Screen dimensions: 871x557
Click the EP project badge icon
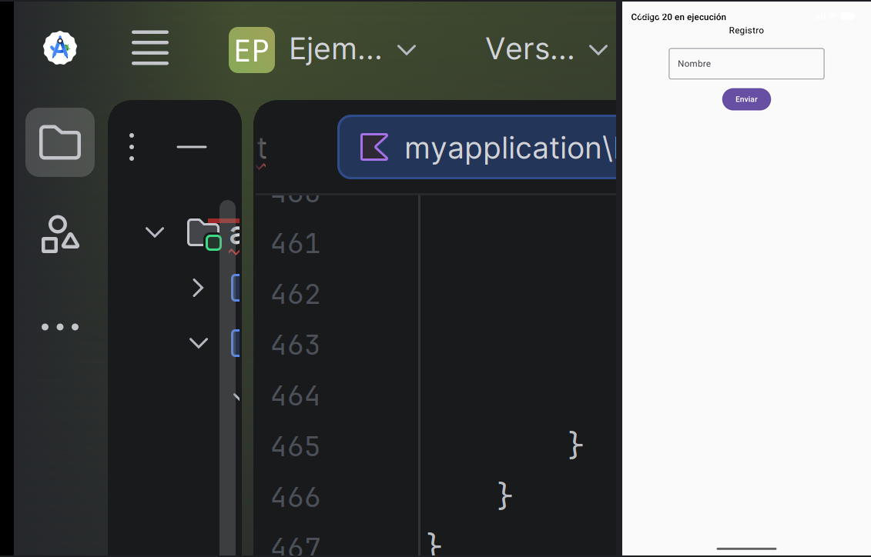(x=252, y=50)
